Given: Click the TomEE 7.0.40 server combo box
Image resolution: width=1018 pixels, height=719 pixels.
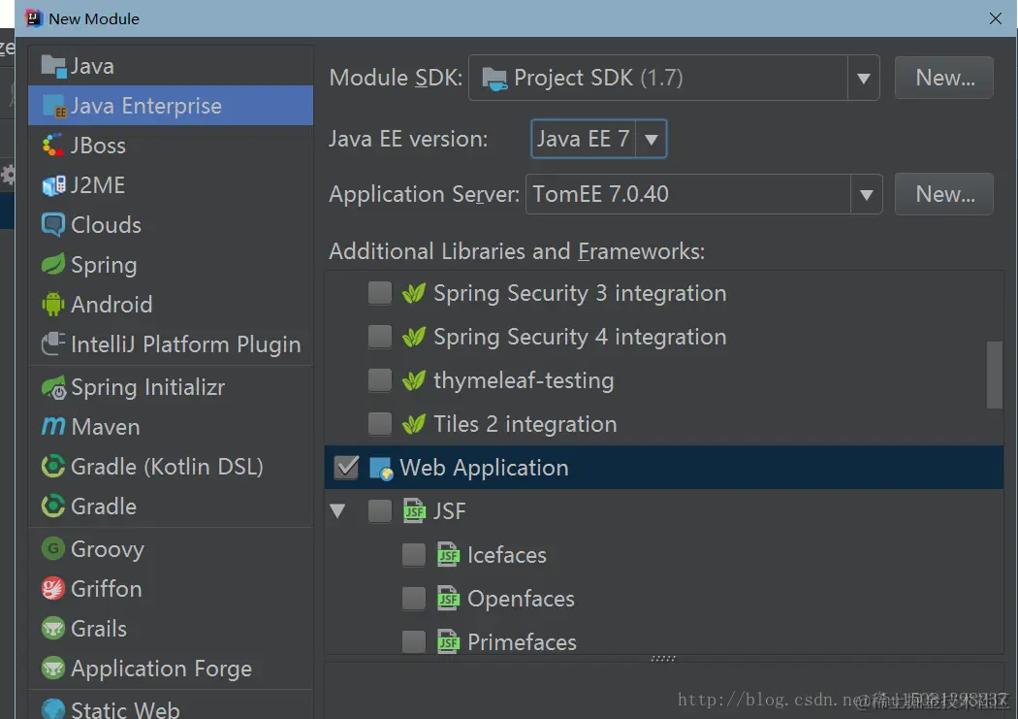Looking at the screenshot, I should tap(704, 193).
